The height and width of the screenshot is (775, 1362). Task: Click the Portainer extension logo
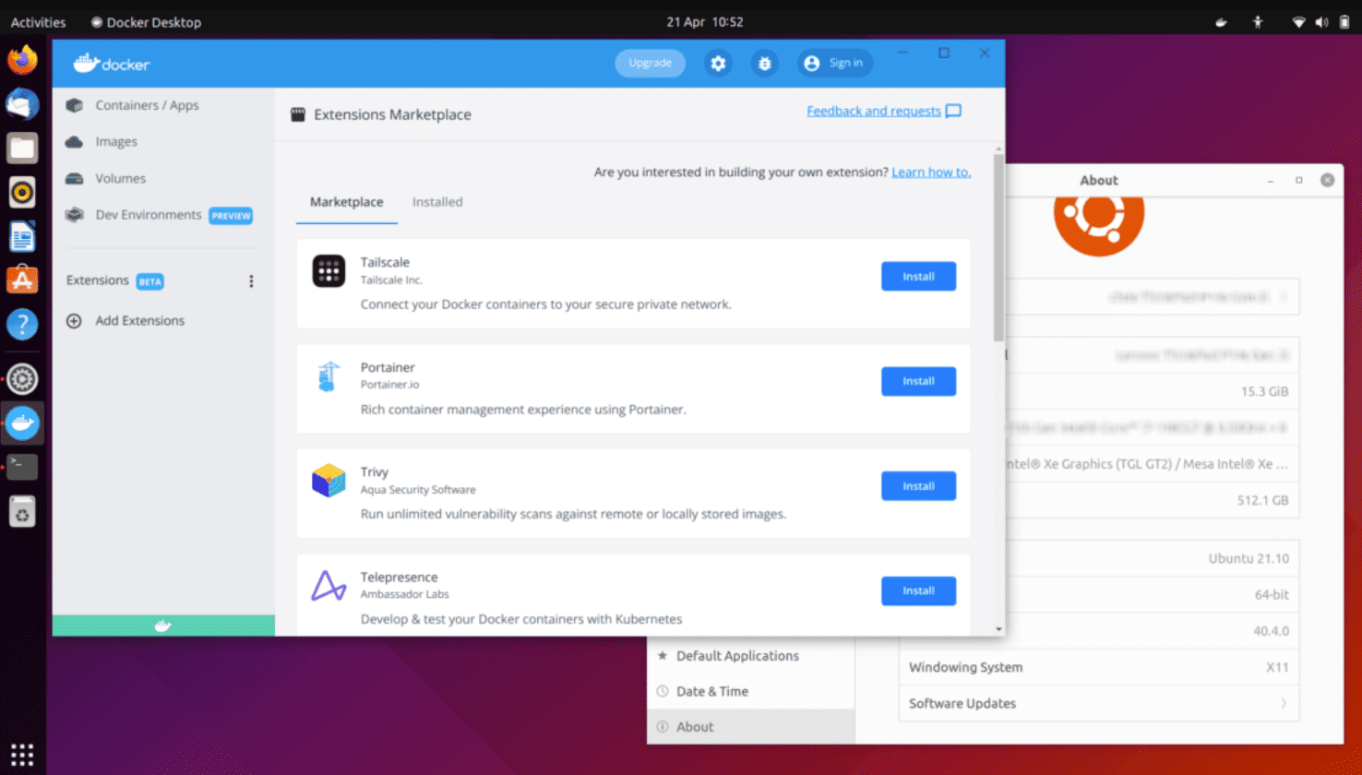coord(329,376)
